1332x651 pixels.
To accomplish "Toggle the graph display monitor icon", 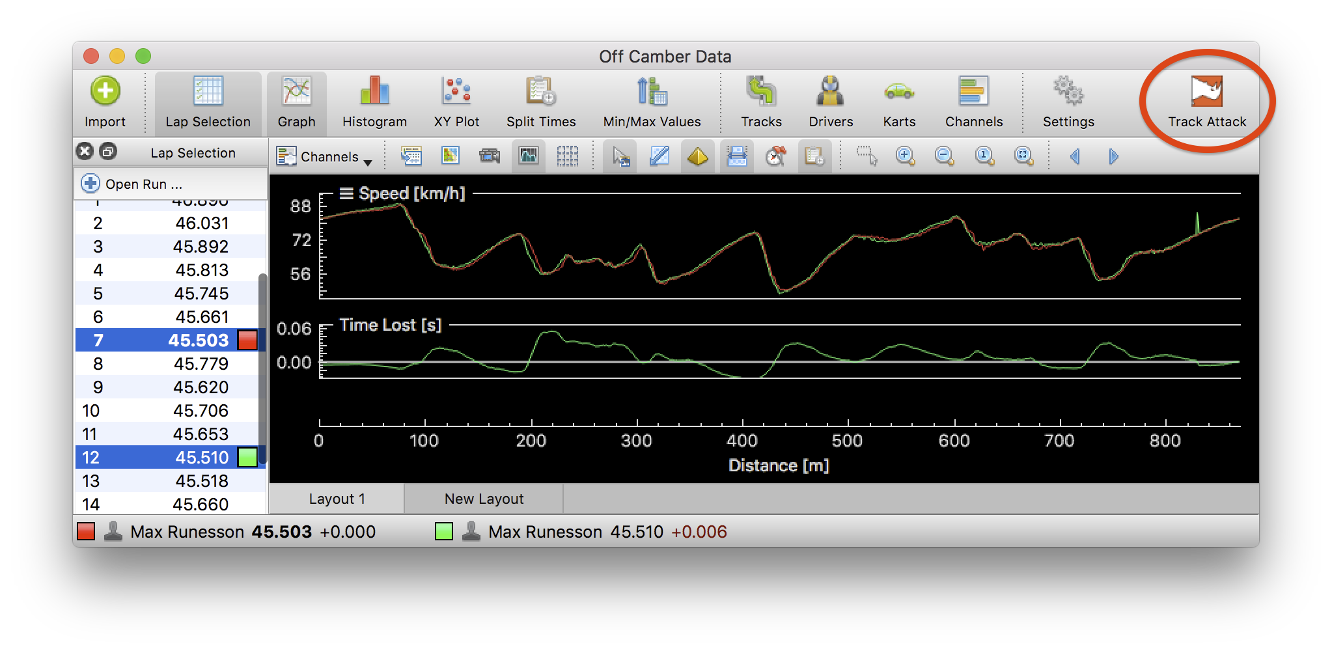I will [529, 156].
